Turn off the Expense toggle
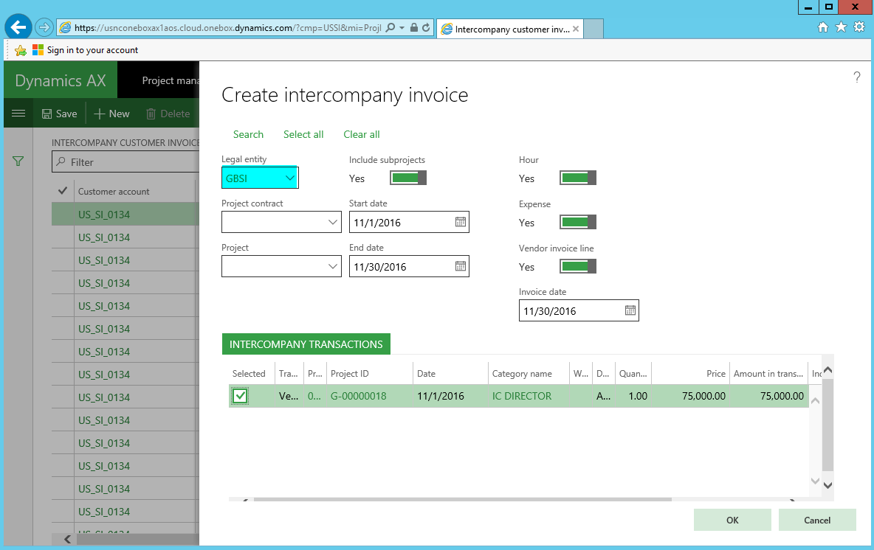 [x=578, y=222]
